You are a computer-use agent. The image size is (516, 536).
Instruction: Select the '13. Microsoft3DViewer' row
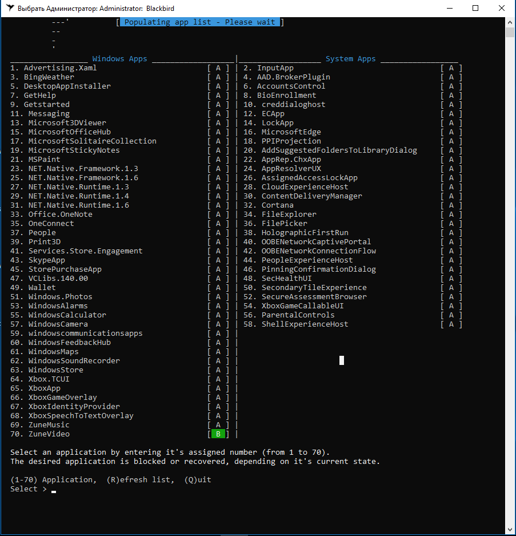click(119, 123)
